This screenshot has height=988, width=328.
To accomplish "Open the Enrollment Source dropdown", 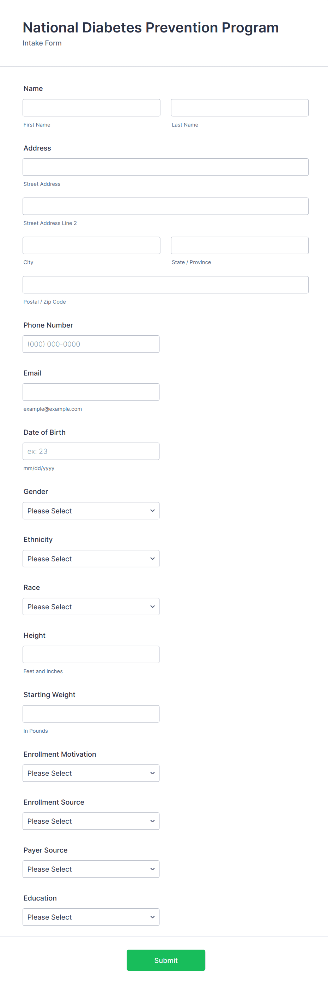I will [91, 821].
